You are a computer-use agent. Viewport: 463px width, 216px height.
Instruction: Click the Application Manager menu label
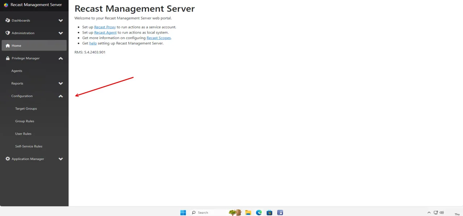pos(28,159)
